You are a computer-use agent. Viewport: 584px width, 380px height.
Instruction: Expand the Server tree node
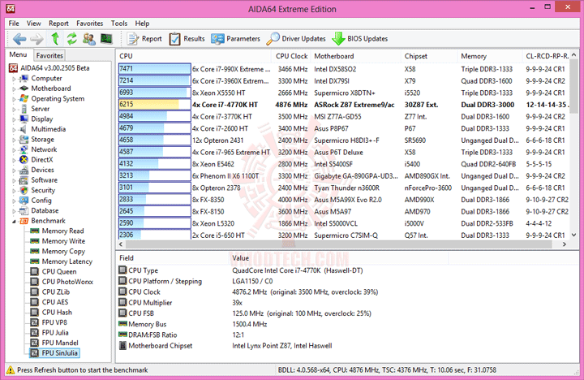click(14, 110)
